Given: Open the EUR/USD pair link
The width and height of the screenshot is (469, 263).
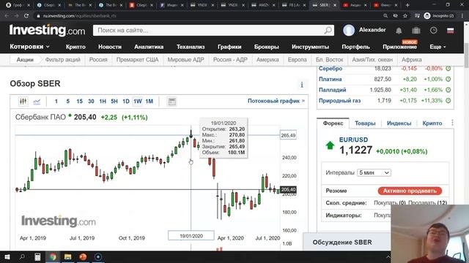Looking at the screenshot, I should tap(353, 140).
